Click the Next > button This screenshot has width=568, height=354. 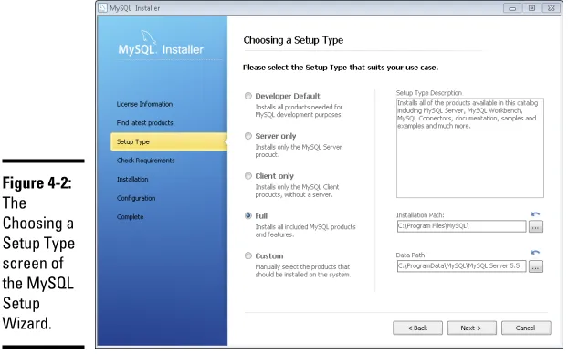[471, 328]
